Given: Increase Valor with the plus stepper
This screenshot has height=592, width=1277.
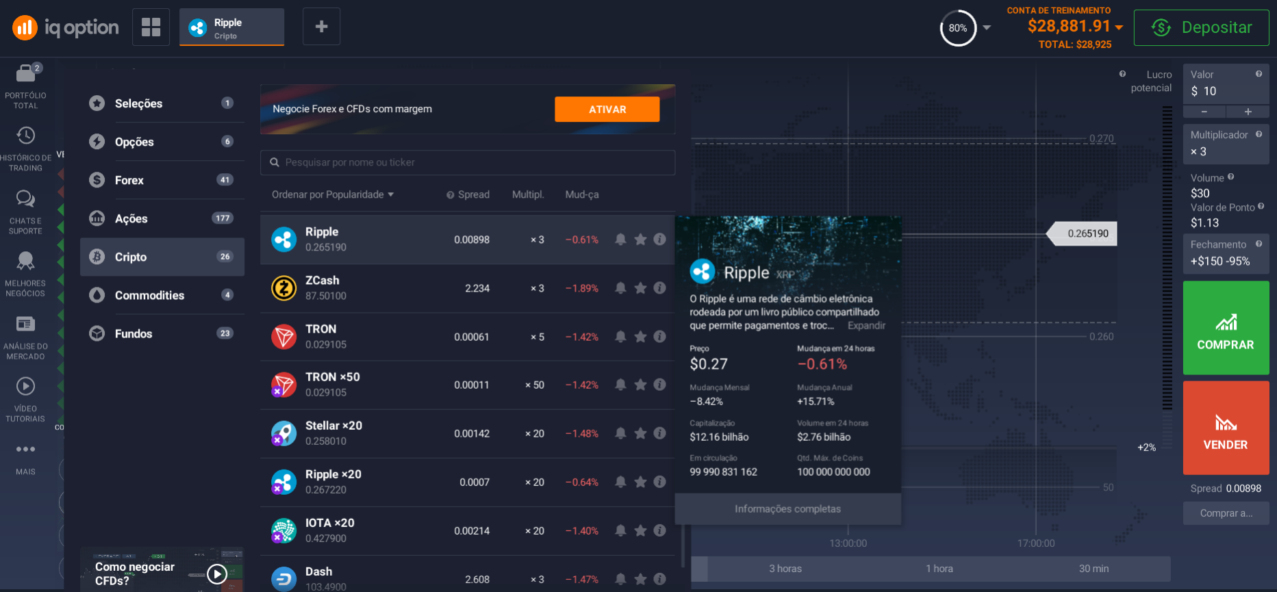Looking at the screenshot, I should (x=1248, y=112).
